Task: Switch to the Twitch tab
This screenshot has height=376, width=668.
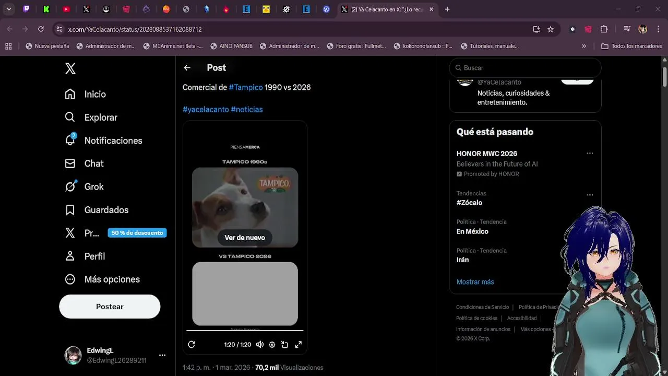Action: coord(26,9)
